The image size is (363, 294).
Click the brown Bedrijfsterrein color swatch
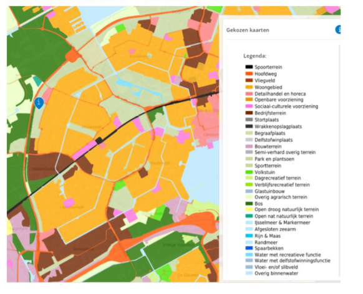coord(249,113)
